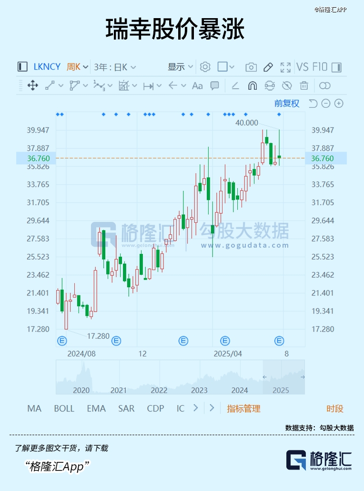Open the 3年:日K range dropdown
This screenshot has height=491, width=364.
click(115, 67)
